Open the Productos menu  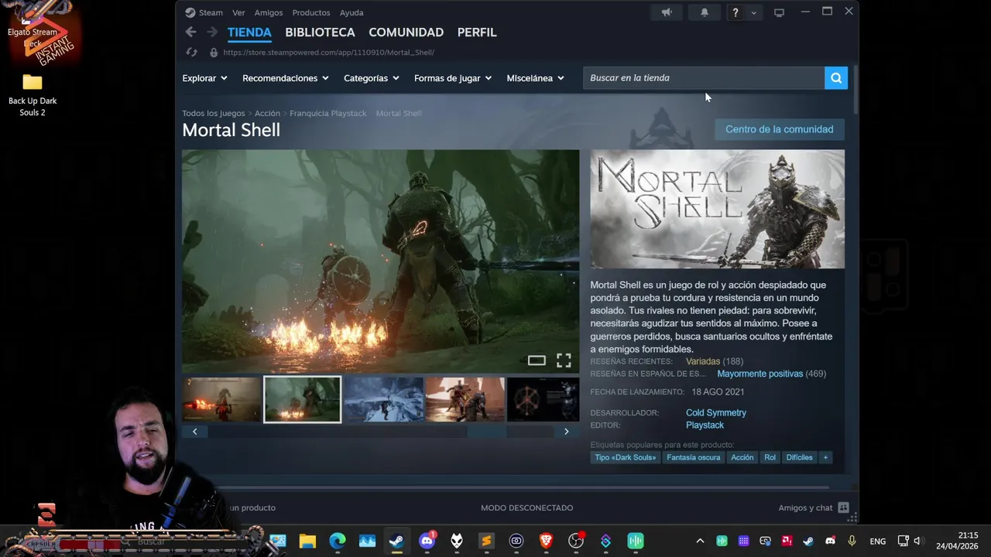pyautogui.click(x=310, y=12)
